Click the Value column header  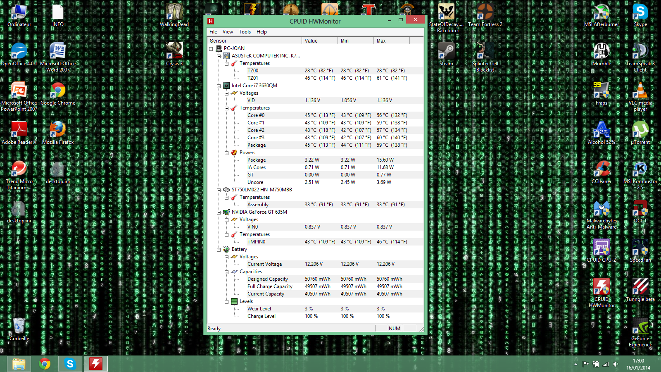click(320, 41)
